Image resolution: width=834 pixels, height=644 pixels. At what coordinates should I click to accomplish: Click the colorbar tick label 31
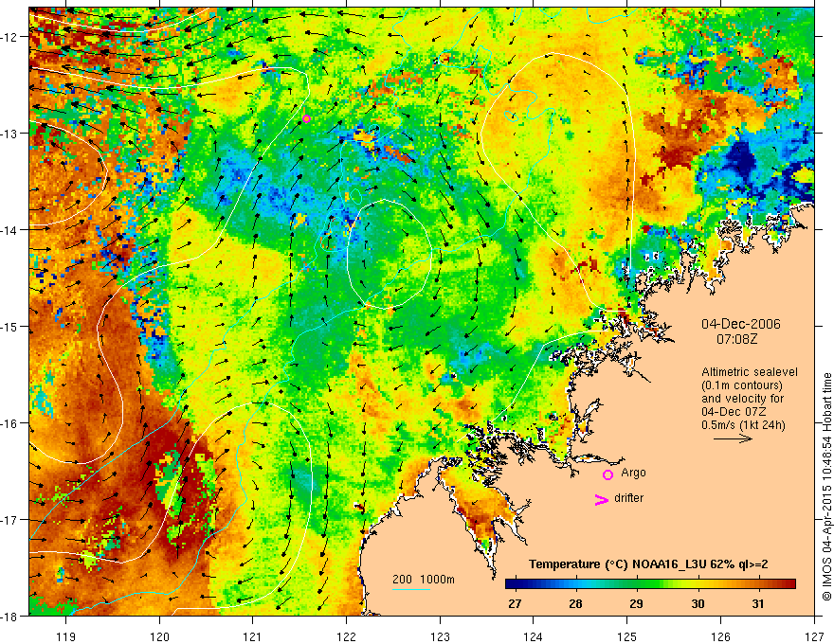click(x=758, y=603)
